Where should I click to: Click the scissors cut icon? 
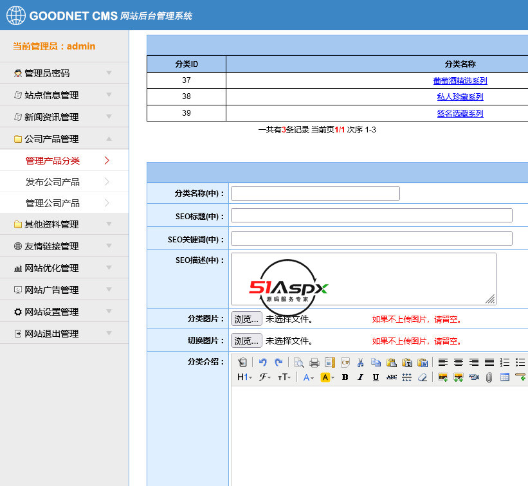(x=361, y=363)
